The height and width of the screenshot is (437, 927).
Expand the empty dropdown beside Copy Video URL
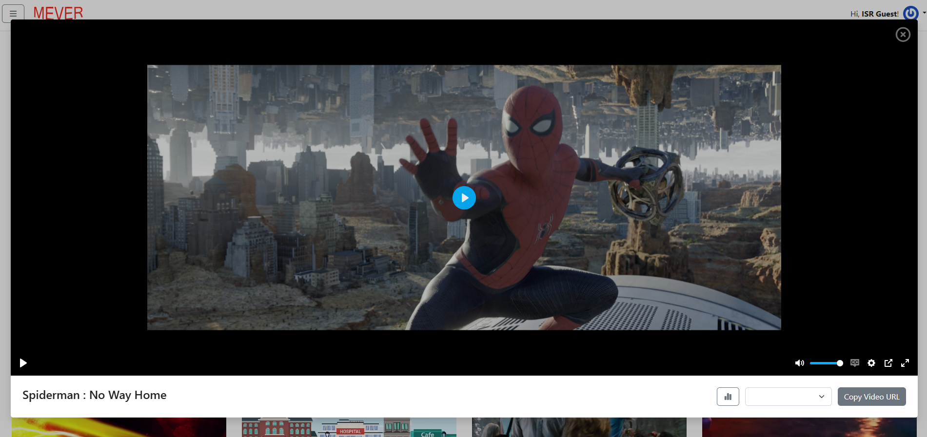[x=789, y=397]
